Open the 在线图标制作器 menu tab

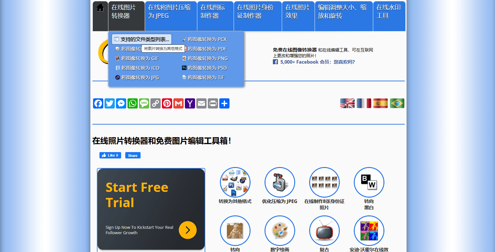(215, 11)
